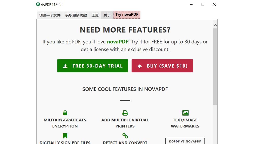Click the chain link detect icon
This screenshot has height=144, width=254.
click(x=125, y=136)
